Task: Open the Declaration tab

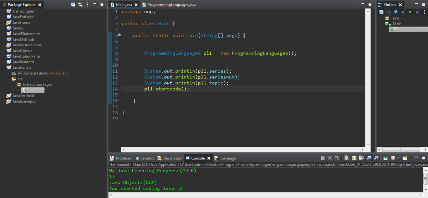Action: [x=169, y=158]
